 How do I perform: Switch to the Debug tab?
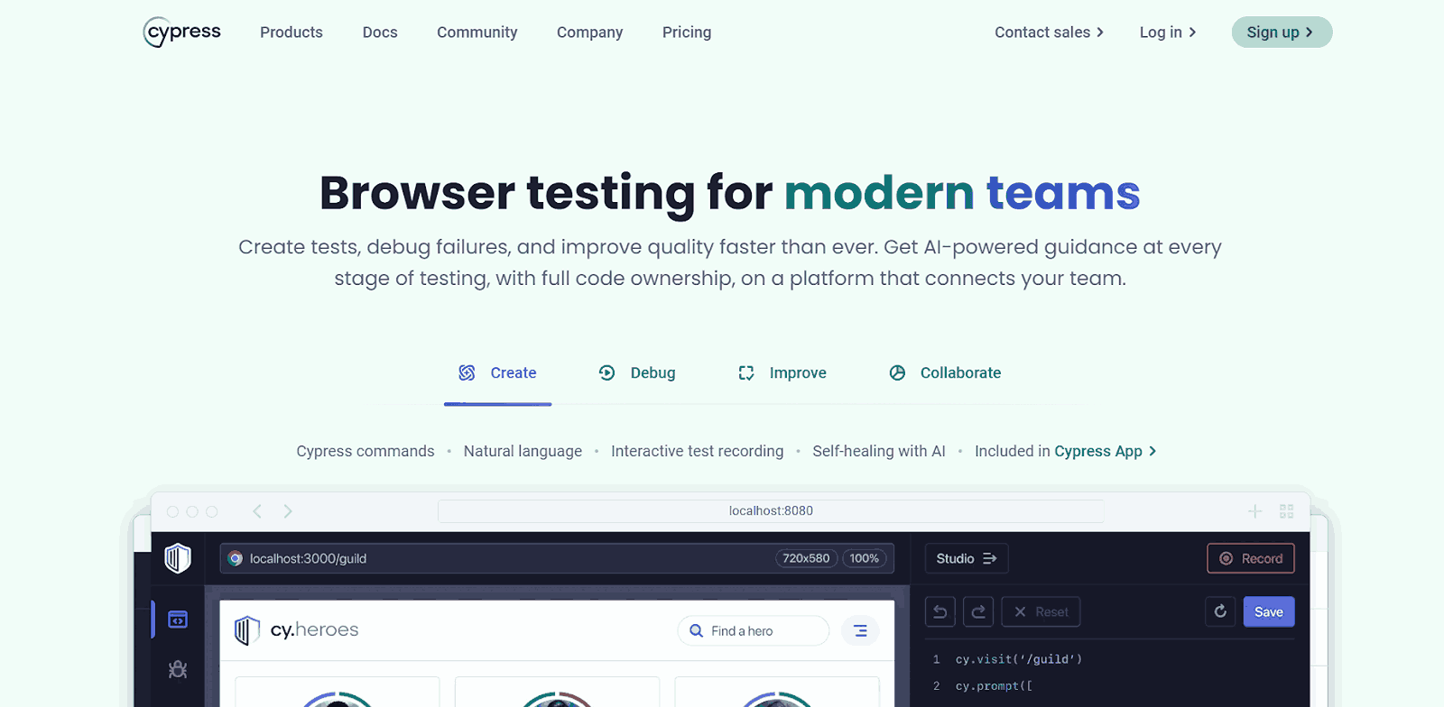tap(637, 373)
